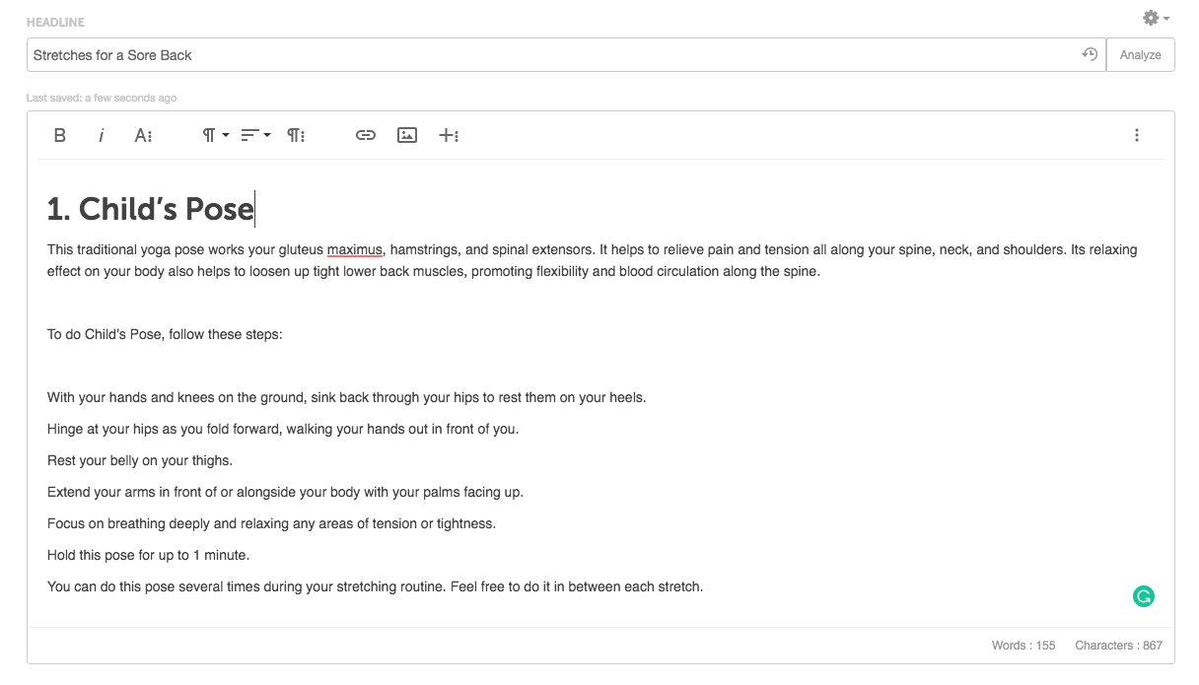Click the underlined word "maximus"
1199x685 pixels.
coord(354,250)
